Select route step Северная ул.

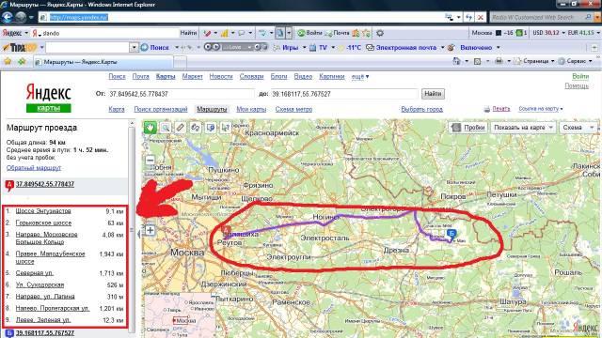point(35,273)
